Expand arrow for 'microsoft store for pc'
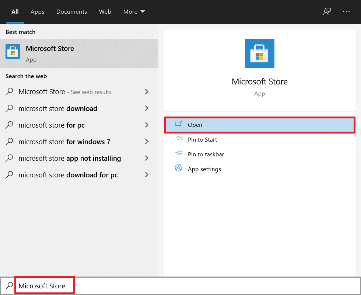This screenshot has height=295, width=361. [147, 125]
